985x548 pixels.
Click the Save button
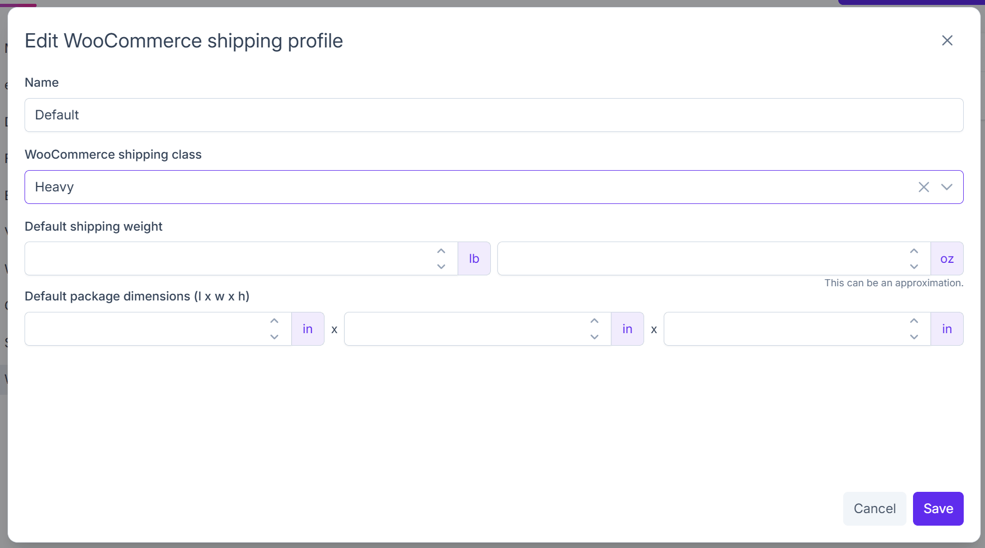tap(938, 508)
